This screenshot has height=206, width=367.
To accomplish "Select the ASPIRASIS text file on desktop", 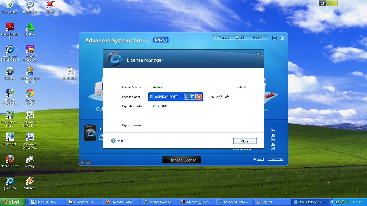I will click(70, 73).
